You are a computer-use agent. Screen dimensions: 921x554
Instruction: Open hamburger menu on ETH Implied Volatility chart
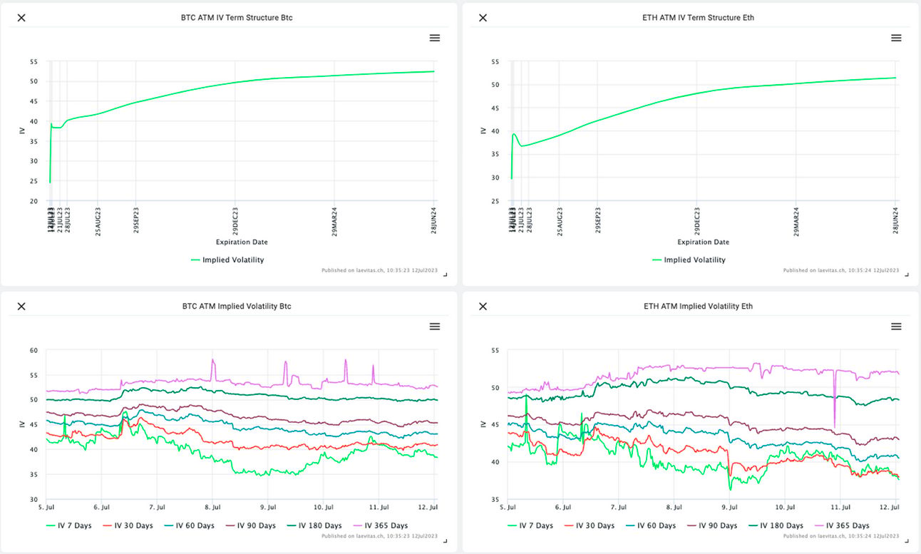tap(896, 326)
